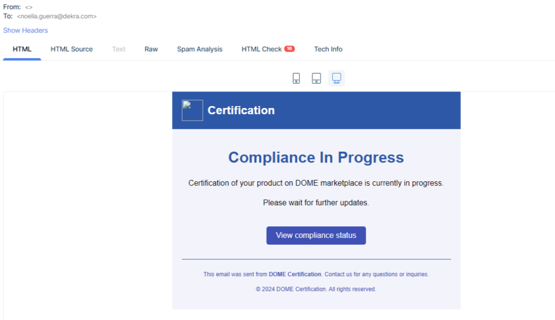View the Tech Info tab
555x320 pixels.
[x=328, y=49]
